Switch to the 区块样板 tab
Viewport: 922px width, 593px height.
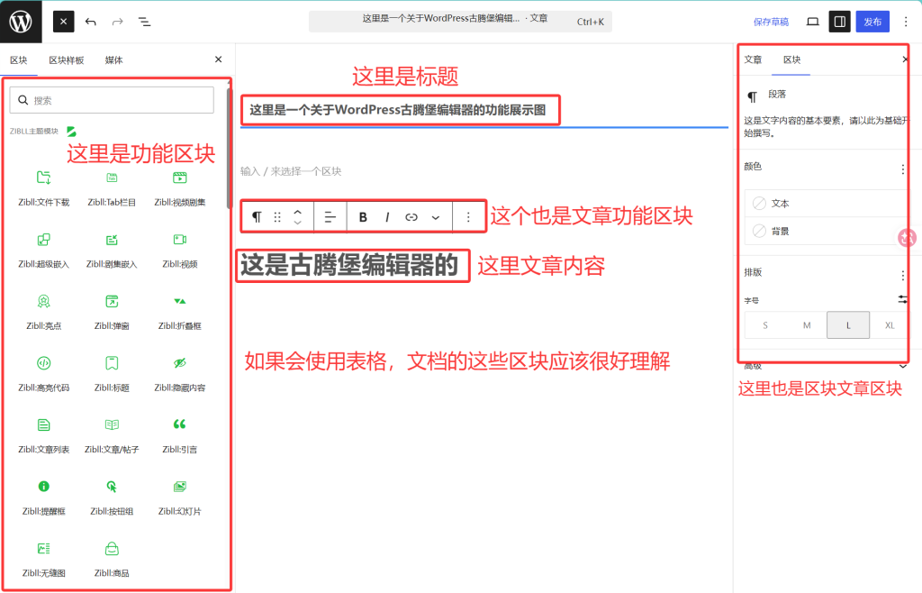(x=67, y=60)
